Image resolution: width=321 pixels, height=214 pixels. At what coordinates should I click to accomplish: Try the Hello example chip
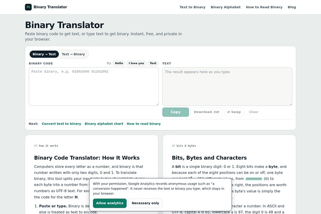tap(119, 63)
